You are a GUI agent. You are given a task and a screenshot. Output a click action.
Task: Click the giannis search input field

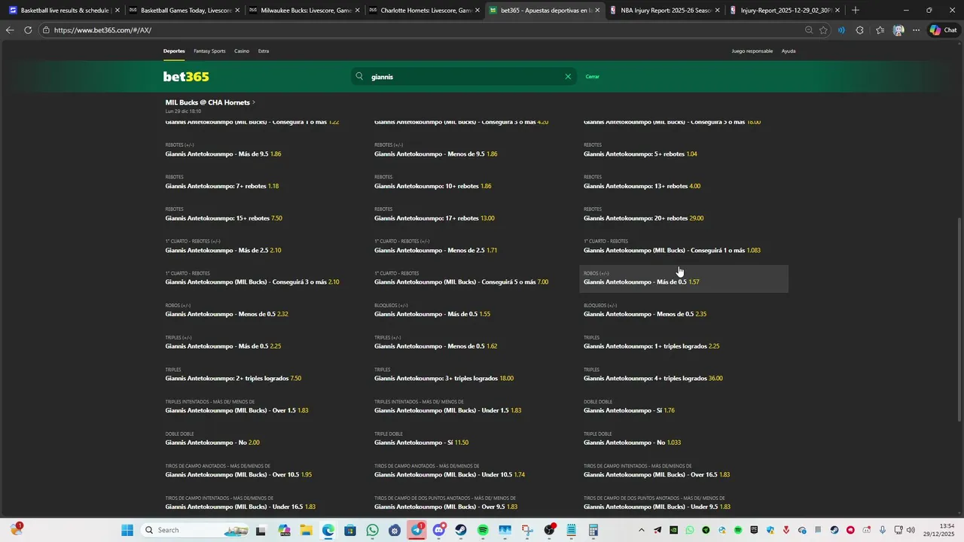pyautogui.click(x=463, y=77)
